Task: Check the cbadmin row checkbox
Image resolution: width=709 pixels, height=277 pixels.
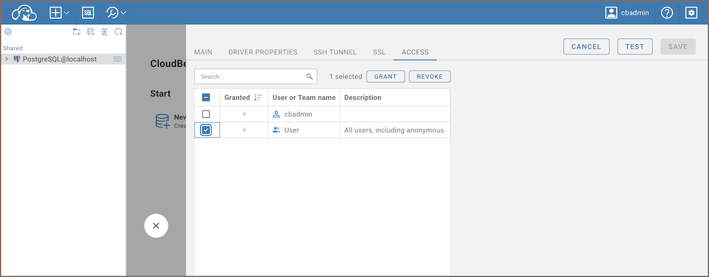Action: [206, 114]
